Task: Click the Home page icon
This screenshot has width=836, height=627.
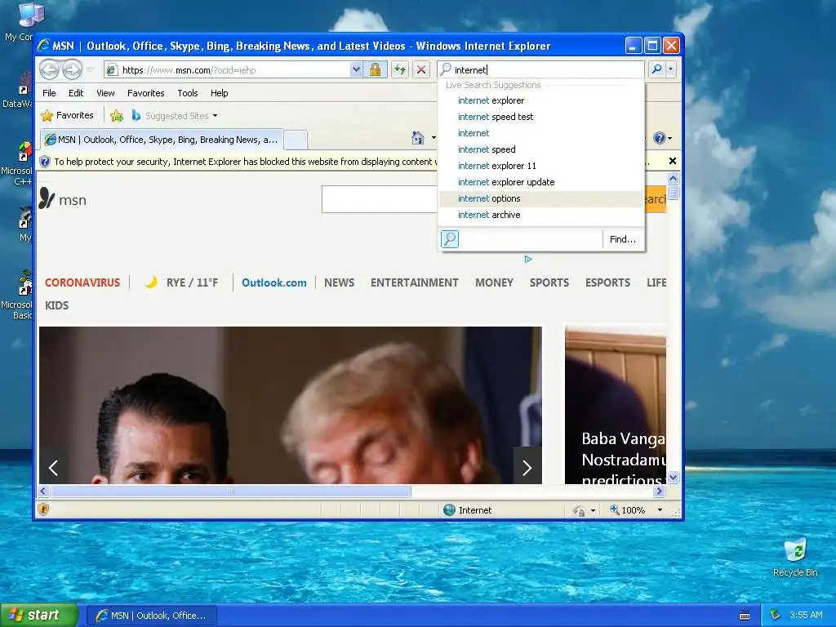Action: 418,138
